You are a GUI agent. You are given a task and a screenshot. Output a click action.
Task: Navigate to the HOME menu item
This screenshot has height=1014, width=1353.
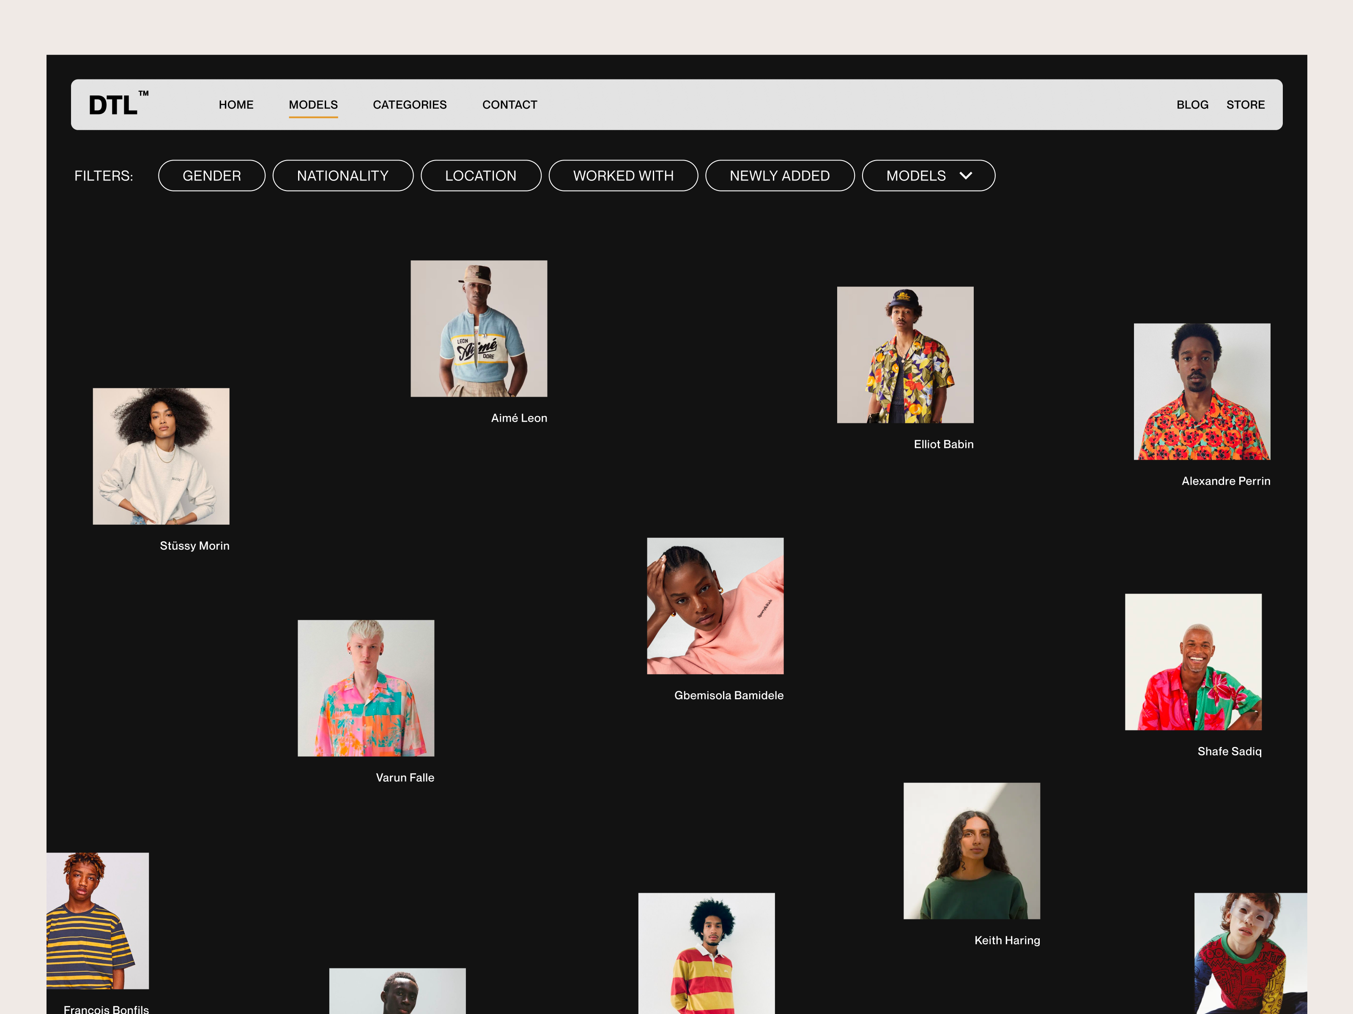click(x=236, y=104)
